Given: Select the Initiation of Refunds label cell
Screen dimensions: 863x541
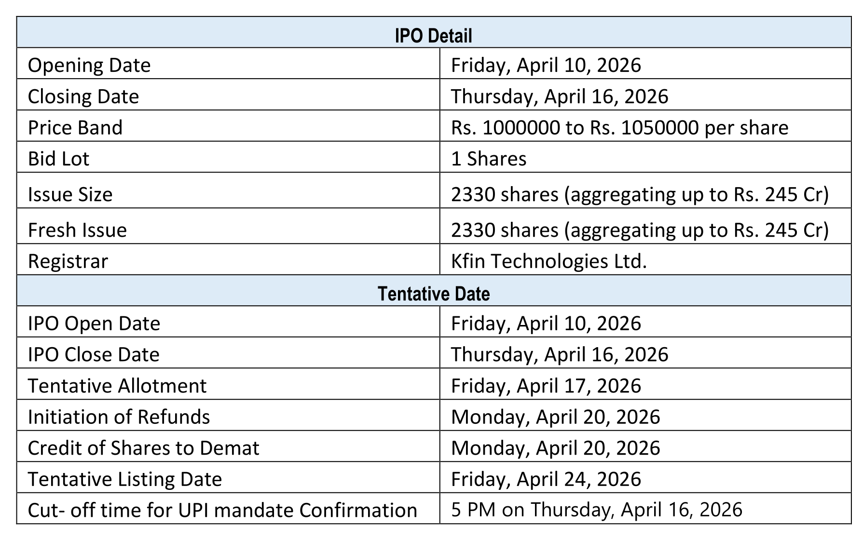Looking at the screenshot, I should pos(119,417).
